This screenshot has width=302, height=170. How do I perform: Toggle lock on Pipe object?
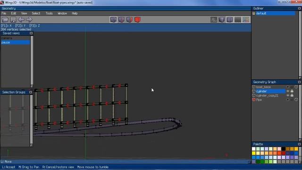[x=292, y=100]
